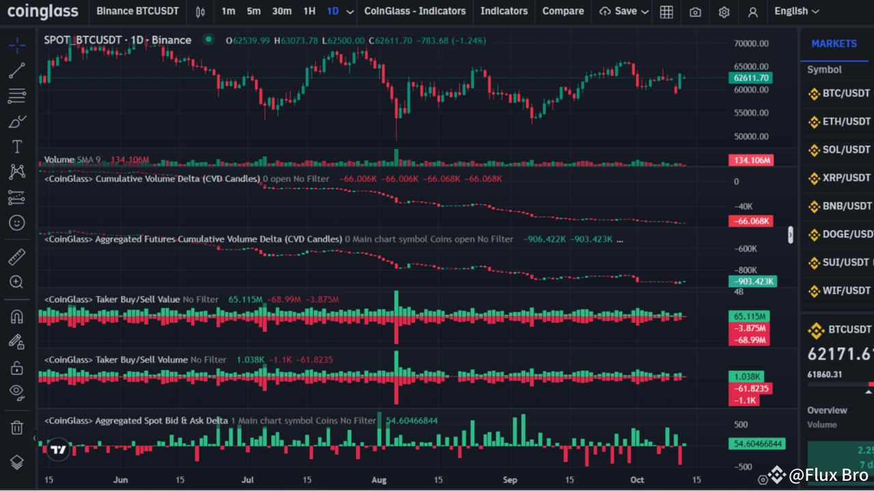Open the user account icon
Image resolution: width=874 pixels, height=491 pixels.
pyautogui.click(x=752, y=12)
